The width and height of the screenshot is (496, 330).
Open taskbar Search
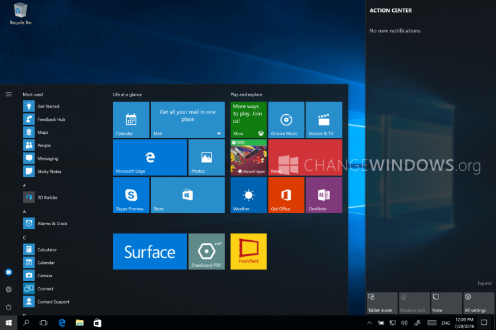pos(26,323)
